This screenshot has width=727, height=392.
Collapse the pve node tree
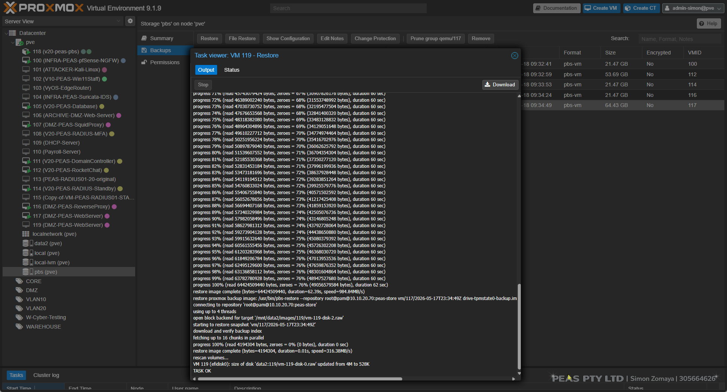(x=13, y=42)
